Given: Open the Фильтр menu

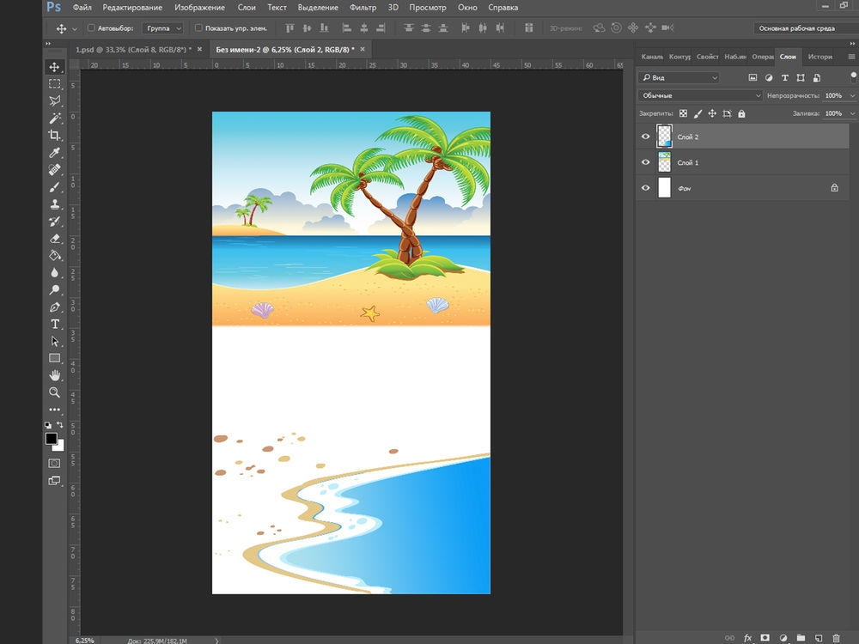Looking at the screenshot, I should pyautogui.click(x=363, y=8).
